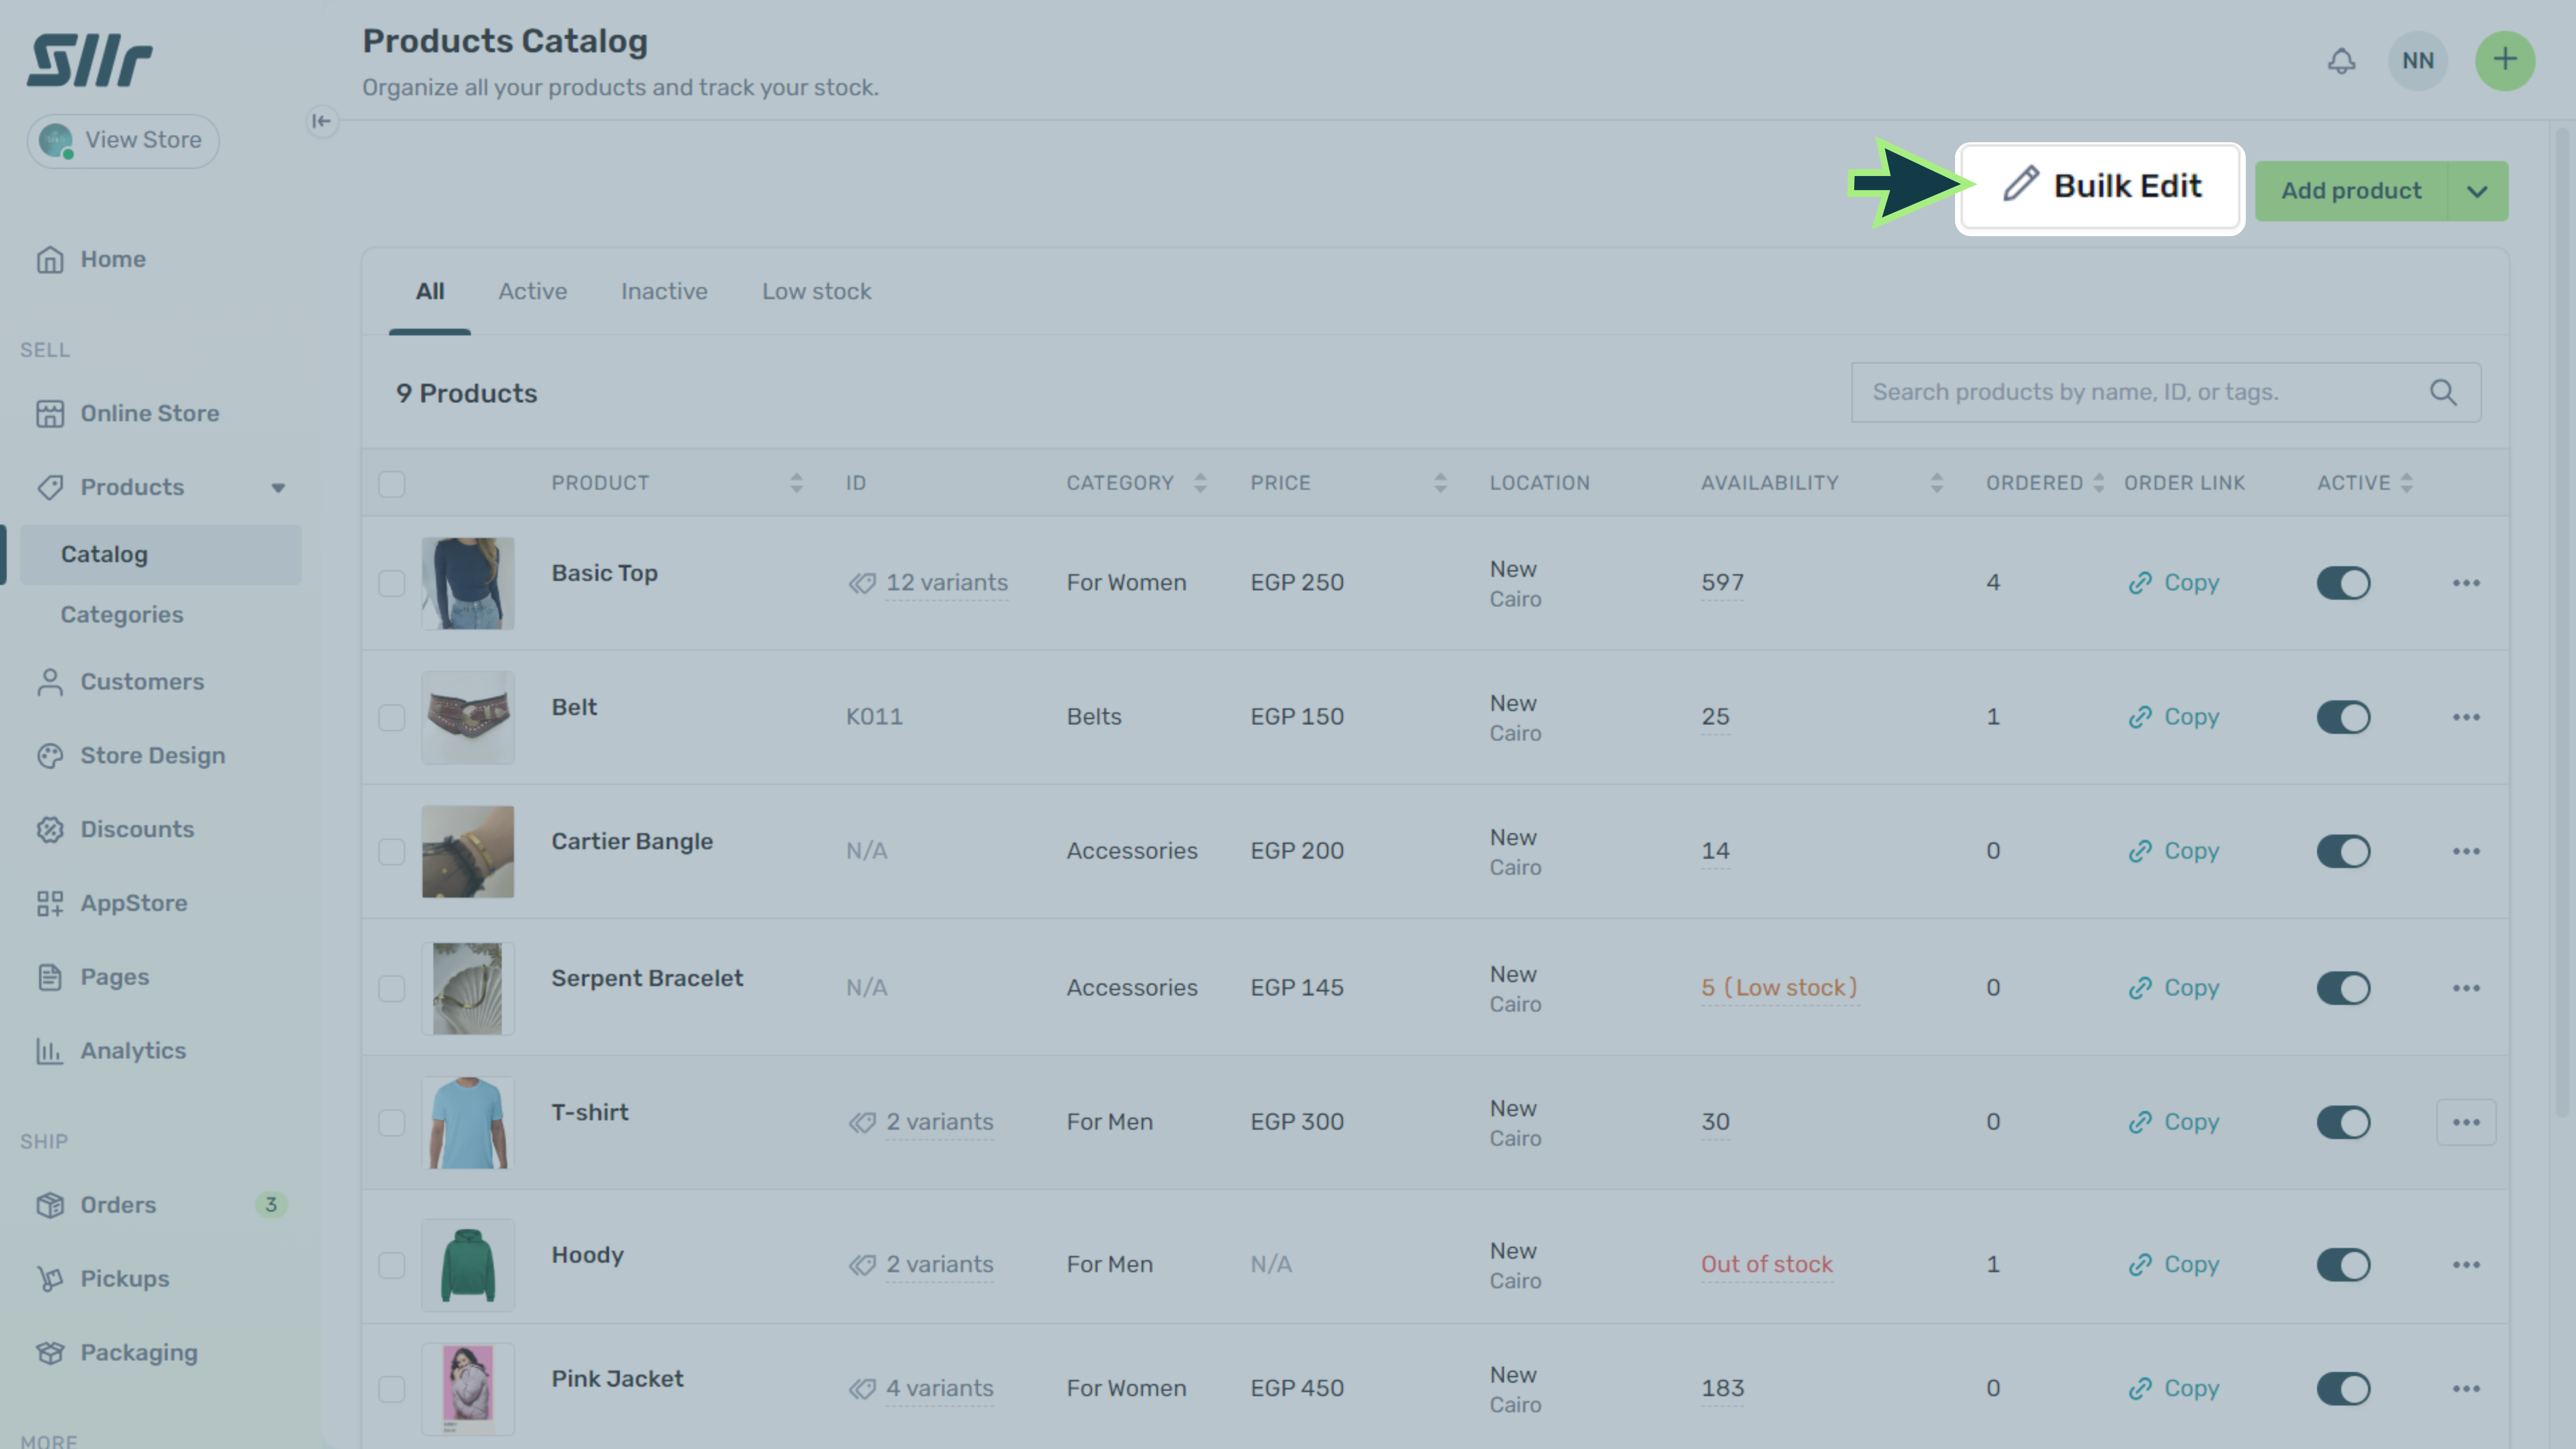Open Analytics from the sidebar
Screen dimensions: 2576x1449
coord(132,1050)
